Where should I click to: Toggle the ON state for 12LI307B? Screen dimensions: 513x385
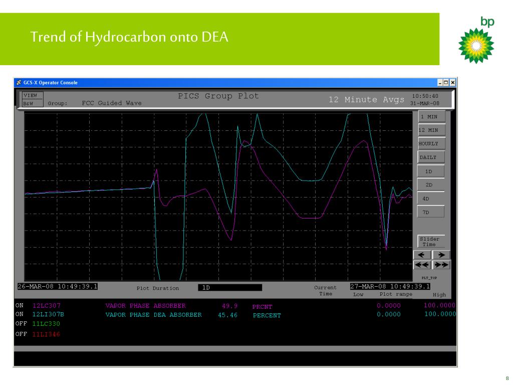pyautogui.click(x=20, y=314)
